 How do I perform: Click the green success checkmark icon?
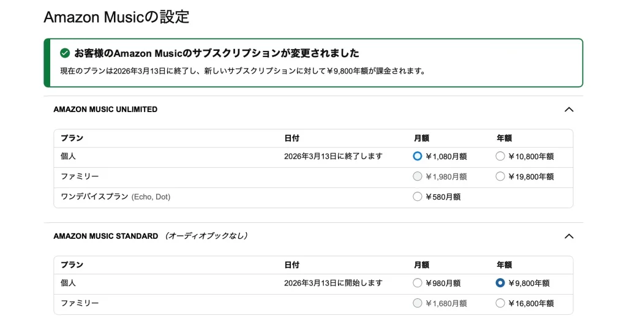(x=65, y=53)
